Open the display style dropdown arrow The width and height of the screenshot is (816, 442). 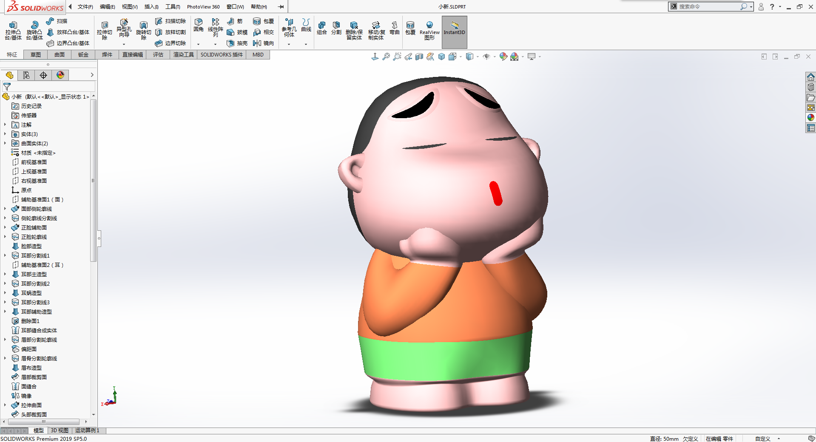(478, 57)
